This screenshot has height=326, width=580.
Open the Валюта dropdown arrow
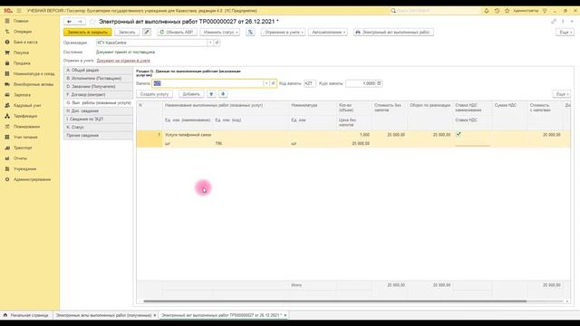(x=266, y=83)
